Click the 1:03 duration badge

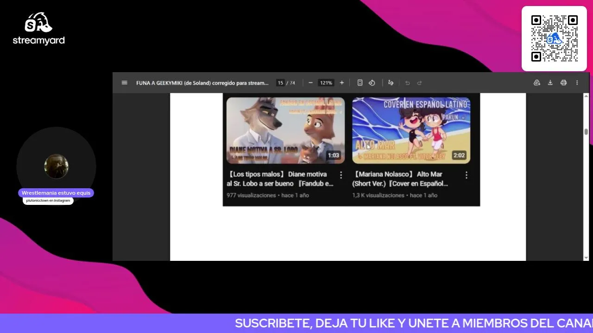(334, 155)
